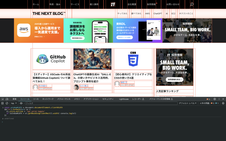Select the やってみた blog category

[x=122, y=14]
